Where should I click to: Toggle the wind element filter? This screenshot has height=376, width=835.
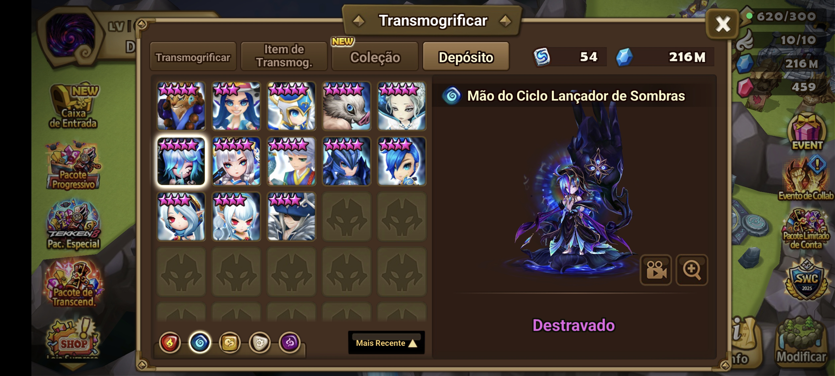click(230, 342)
